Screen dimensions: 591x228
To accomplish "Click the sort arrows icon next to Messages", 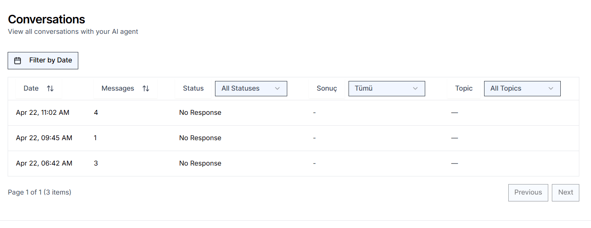I will (146, 89).
